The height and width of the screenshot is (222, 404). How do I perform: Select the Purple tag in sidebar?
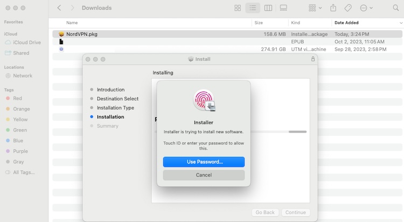click(17, 151)
